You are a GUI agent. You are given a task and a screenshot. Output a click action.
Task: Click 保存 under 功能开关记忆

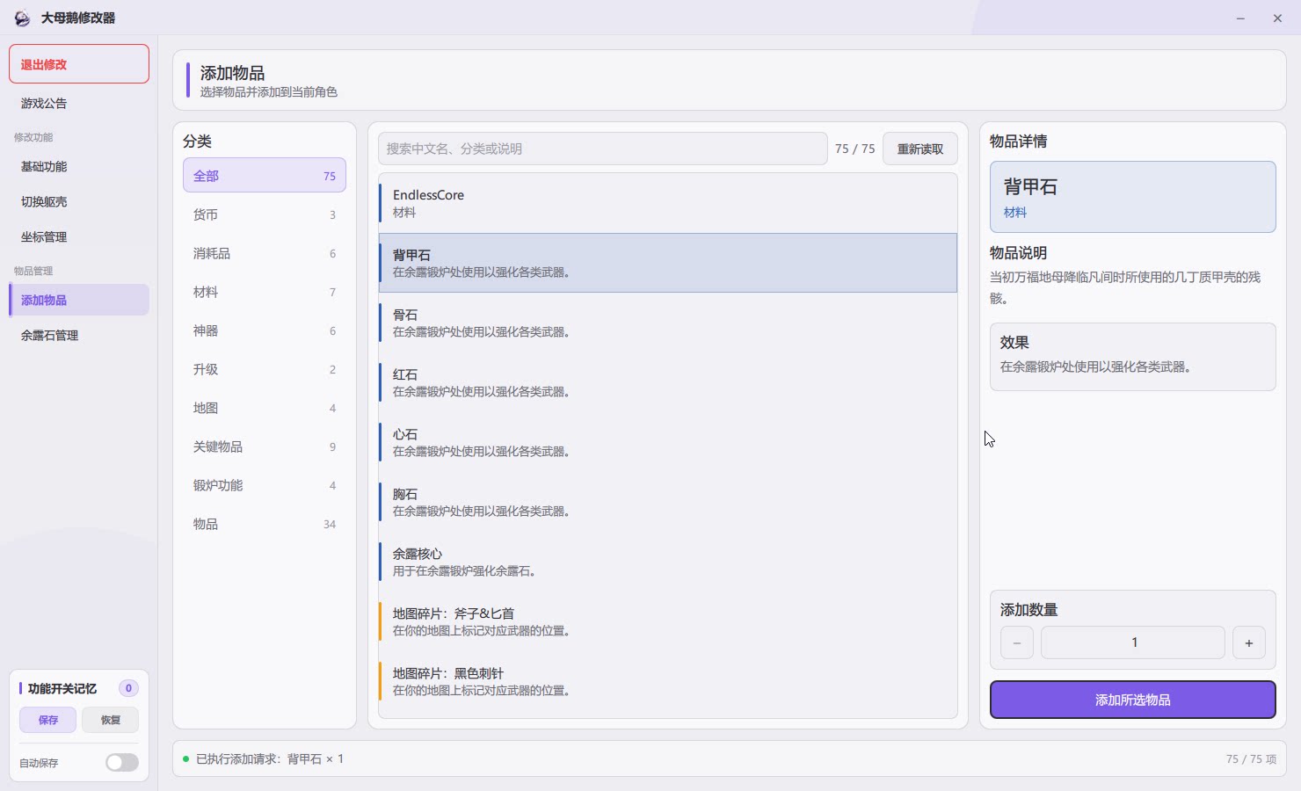[x=48, y=720]
